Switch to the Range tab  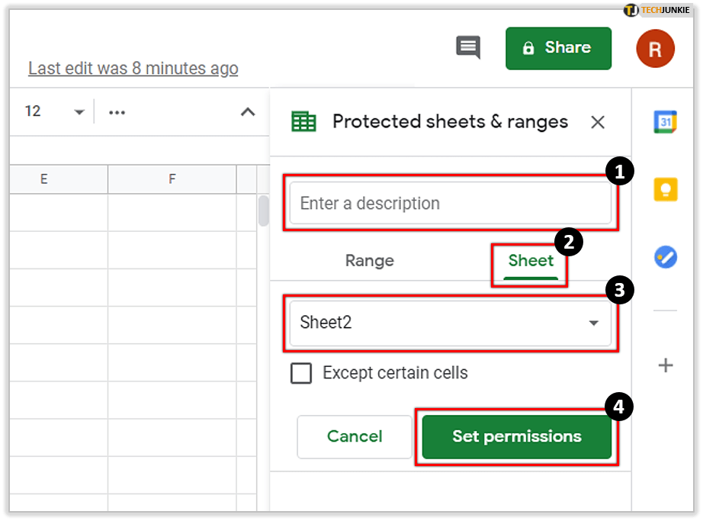pos(369,261)
